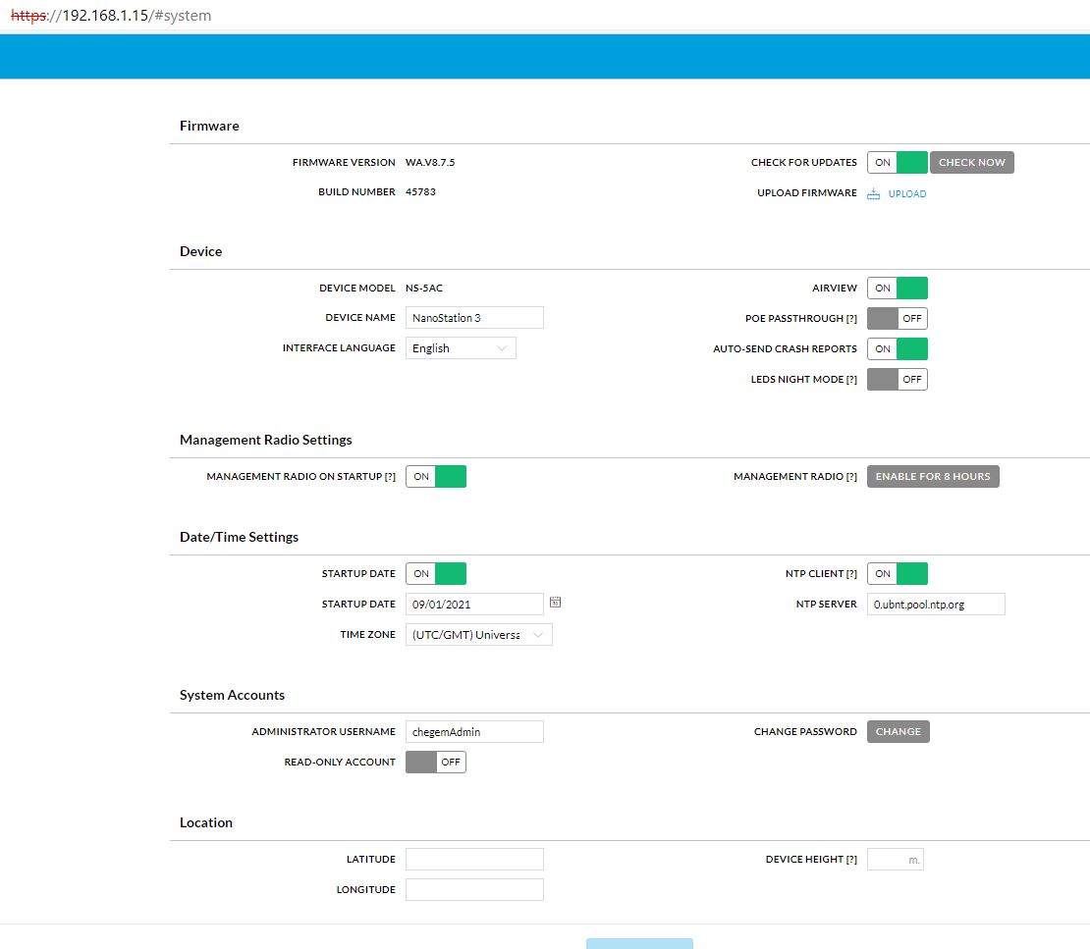
Task: Click the Upload firmware link
Action: tap(907, 194)
